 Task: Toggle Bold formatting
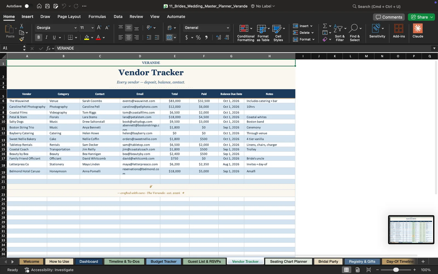coord(39,37)
